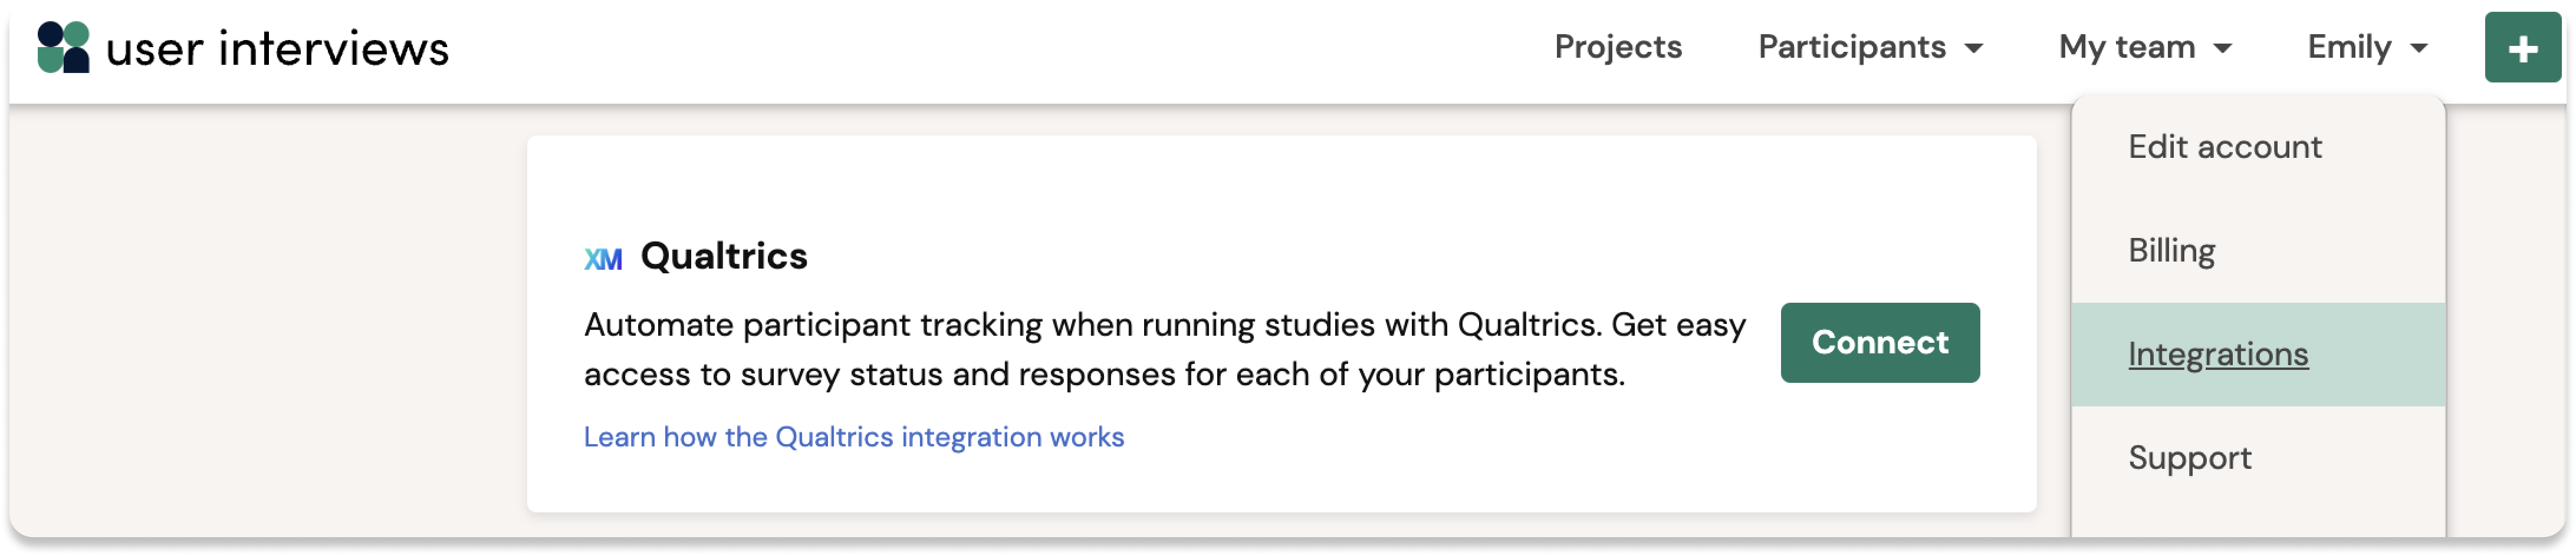2576x556 pixels.
Task: Click the green plus create button
Action: (x=2522, y=47)
